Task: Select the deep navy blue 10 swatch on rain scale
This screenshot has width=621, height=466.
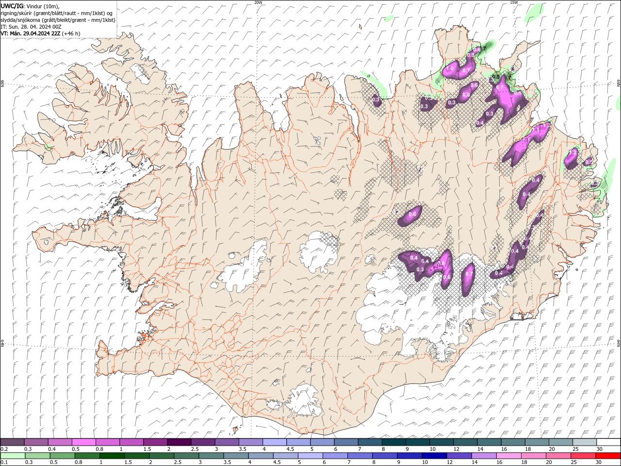Action: pos(435,455)
